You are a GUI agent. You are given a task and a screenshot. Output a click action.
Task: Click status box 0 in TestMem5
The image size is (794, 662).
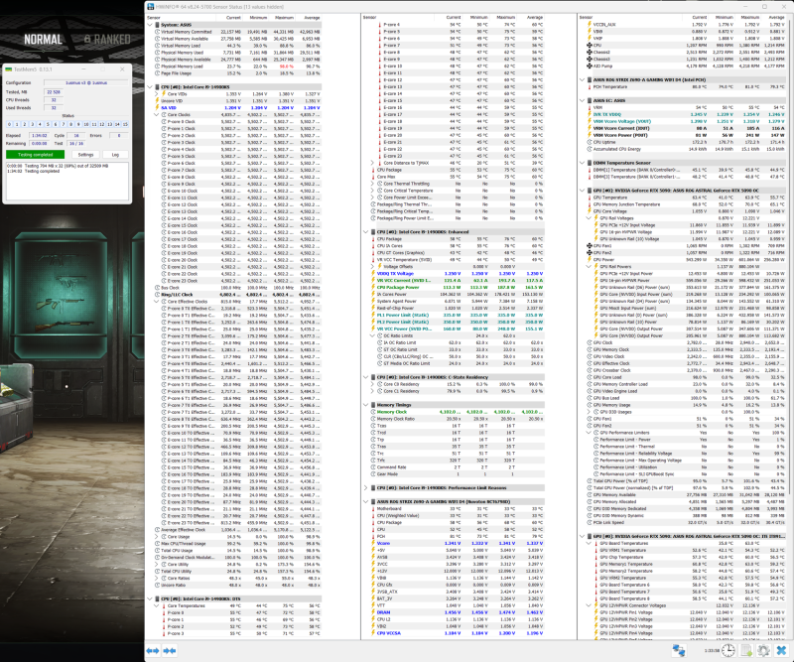pos(9,124)
